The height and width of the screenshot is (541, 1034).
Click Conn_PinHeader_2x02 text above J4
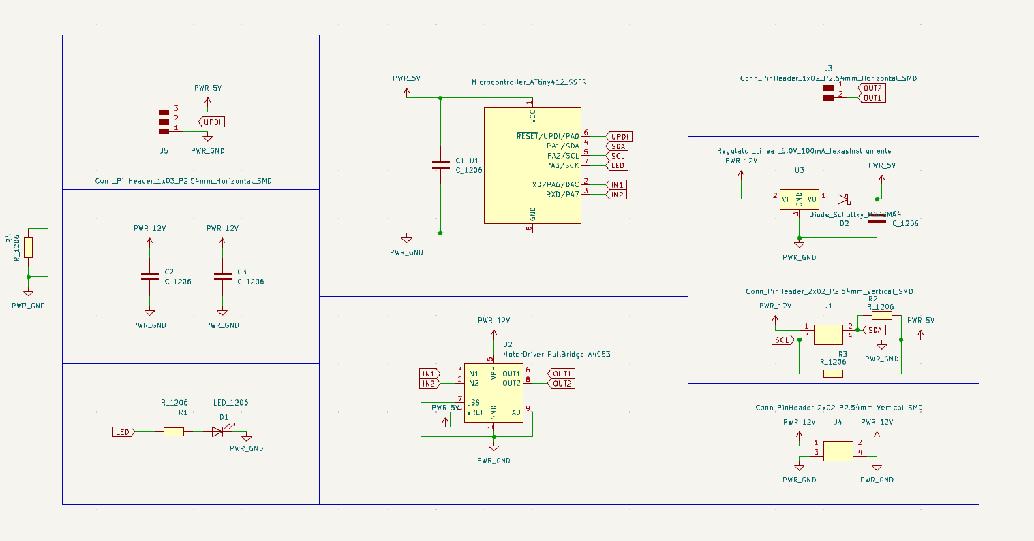point(839,408)
